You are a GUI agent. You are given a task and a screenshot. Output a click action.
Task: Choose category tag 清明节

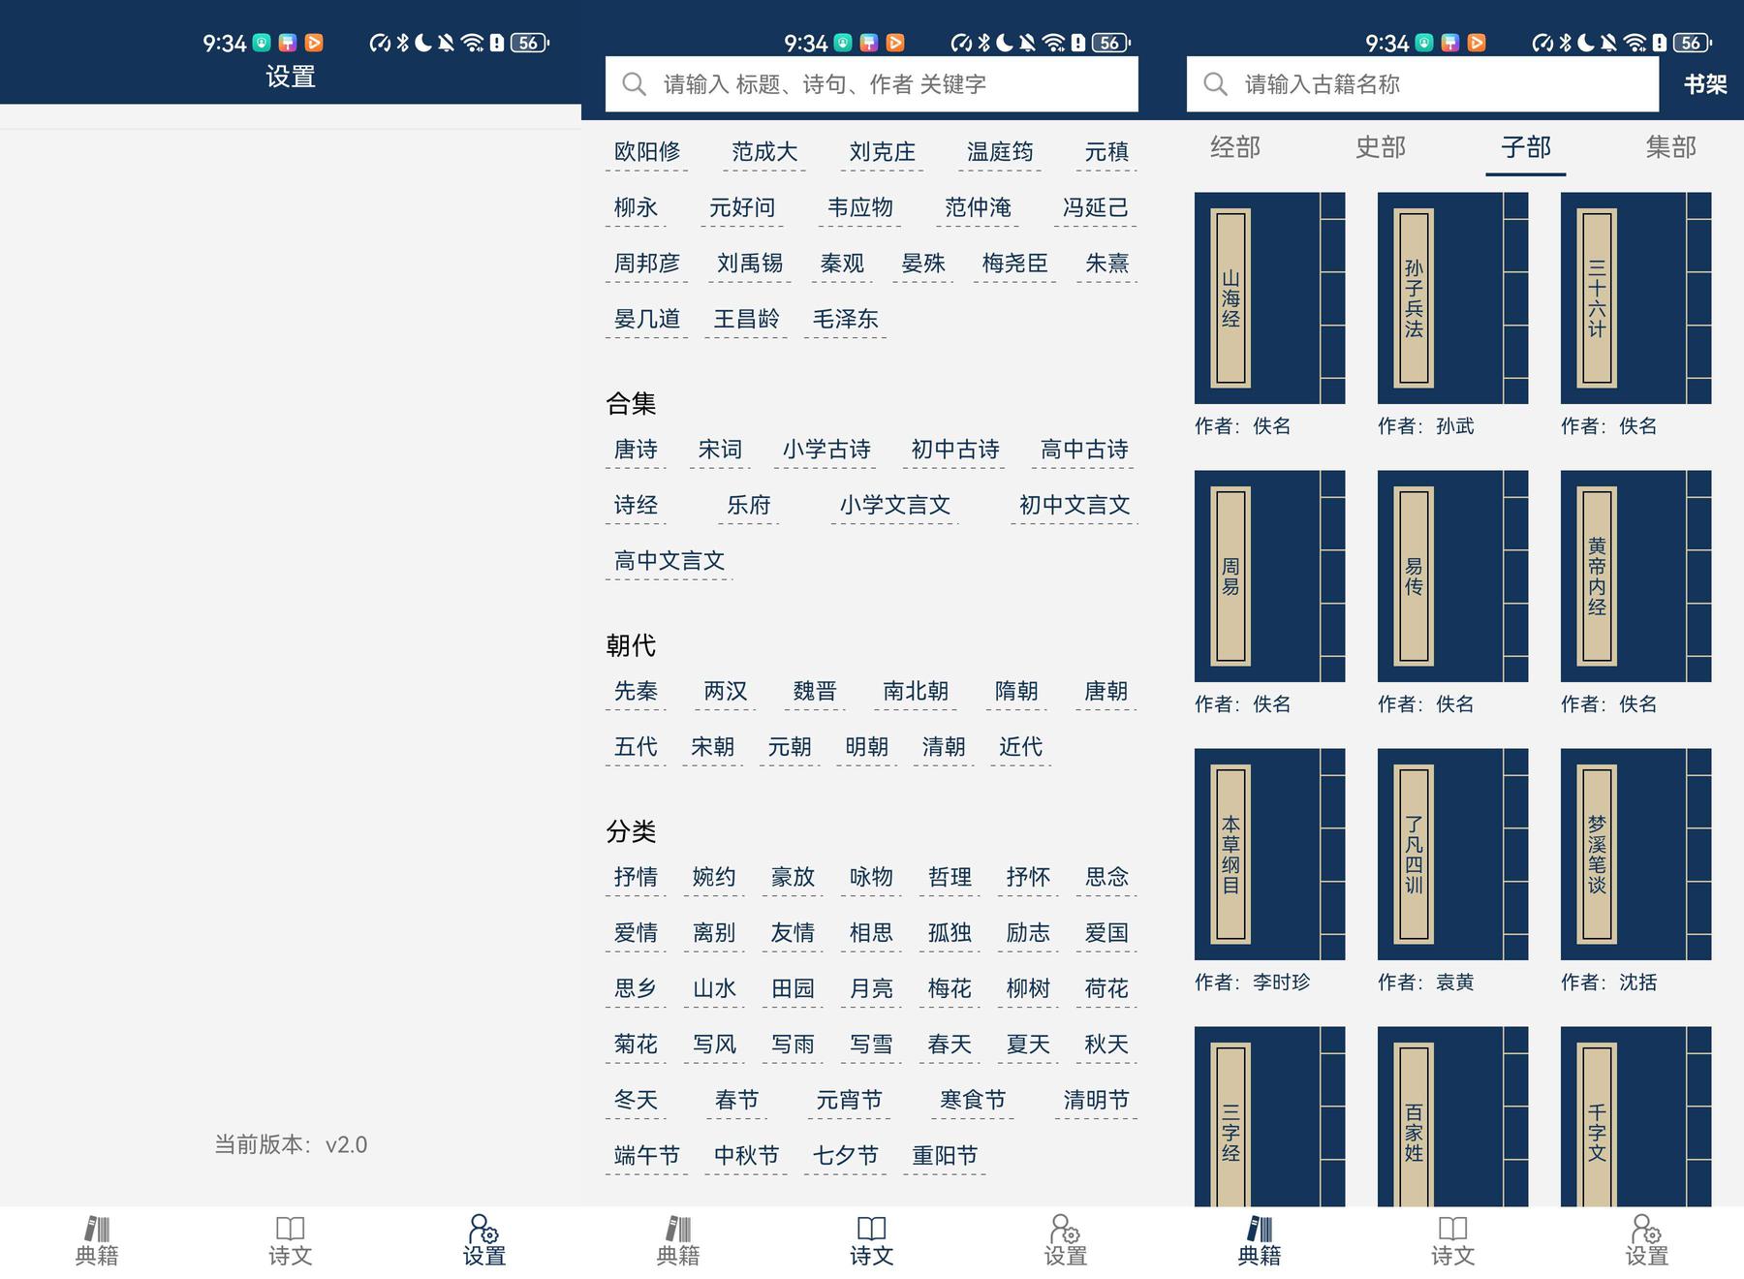point(1096,1100)
